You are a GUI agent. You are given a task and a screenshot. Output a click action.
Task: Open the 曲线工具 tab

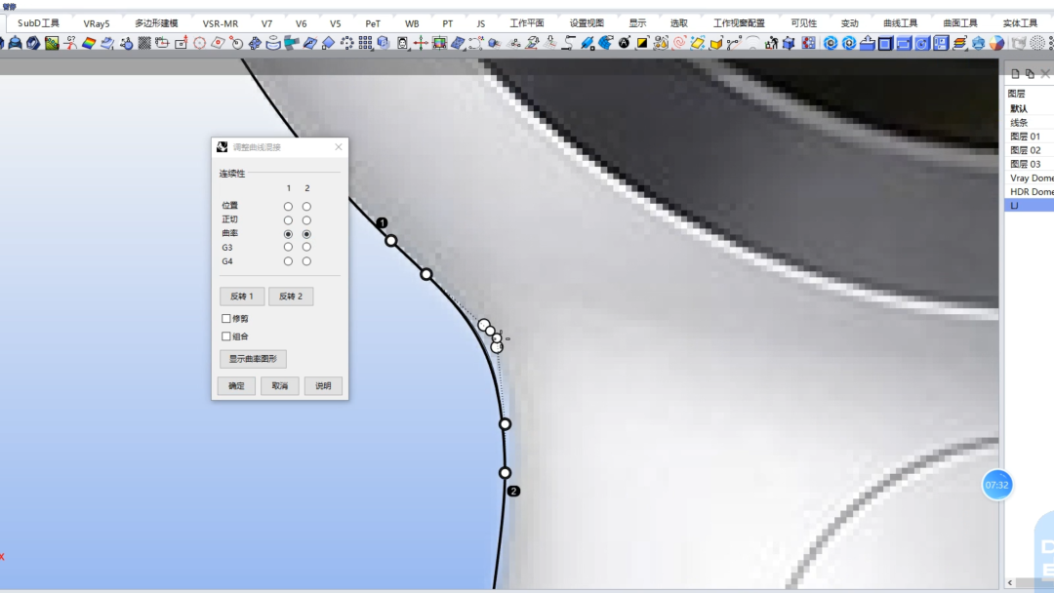point(900,23)
